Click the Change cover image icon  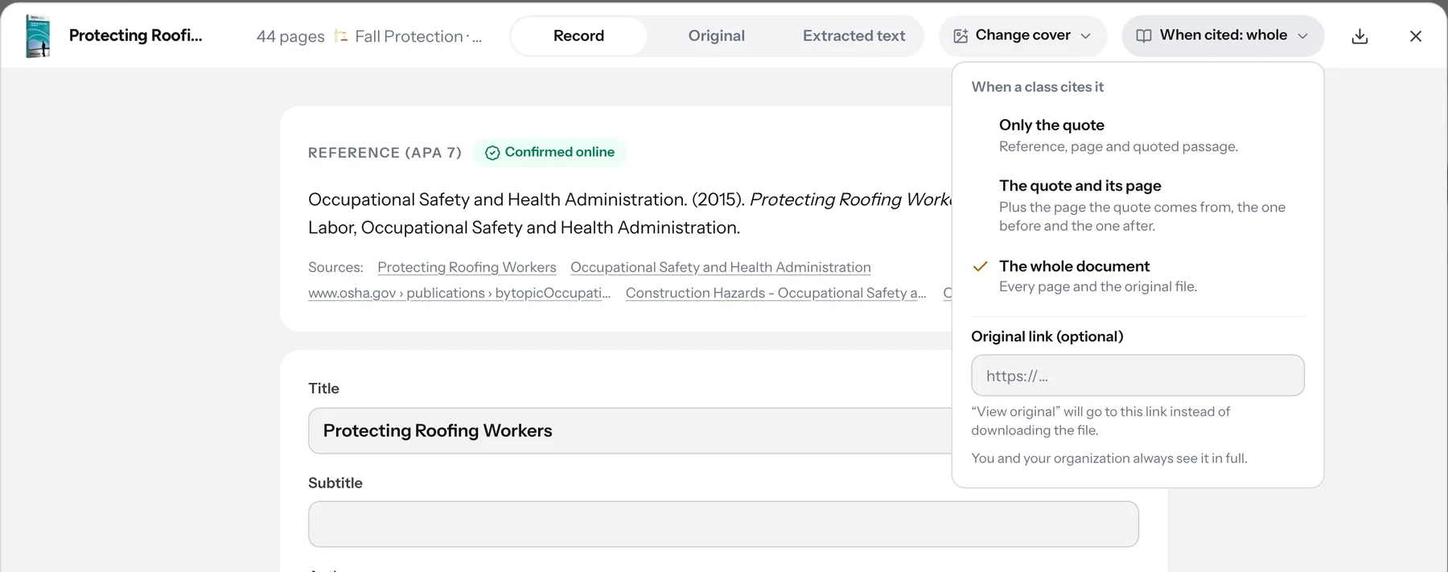[961, 36]
